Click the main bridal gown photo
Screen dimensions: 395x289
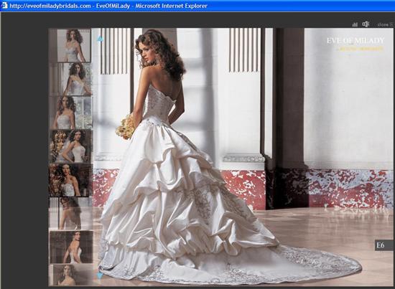click(x=220, y=157)
